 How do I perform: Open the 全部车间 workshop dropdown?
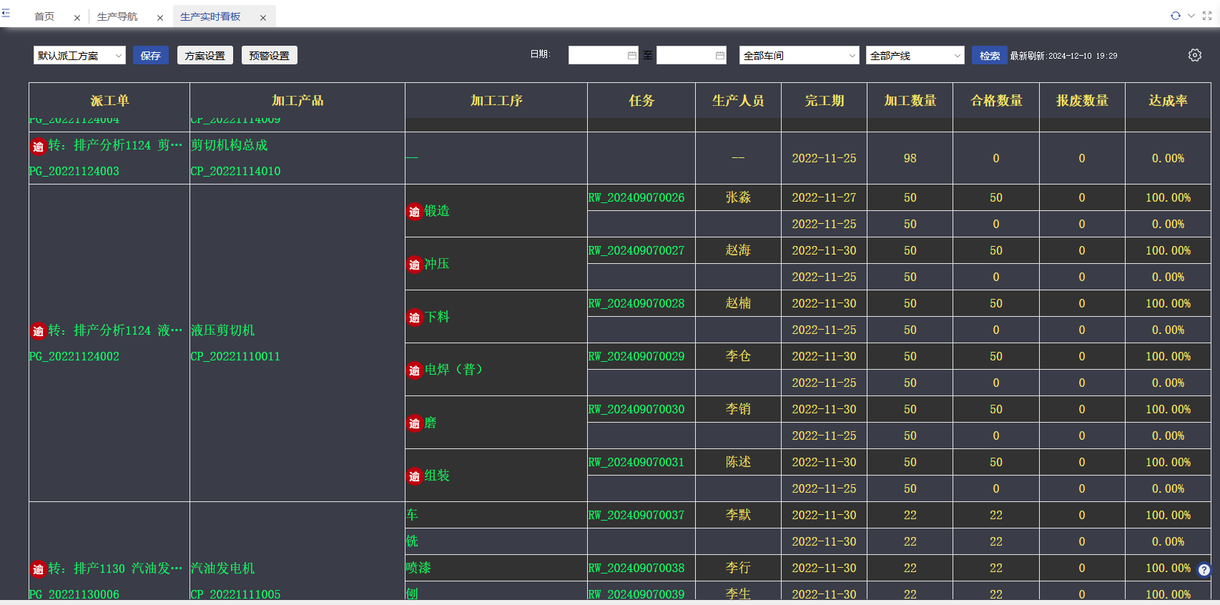point(799,55)
